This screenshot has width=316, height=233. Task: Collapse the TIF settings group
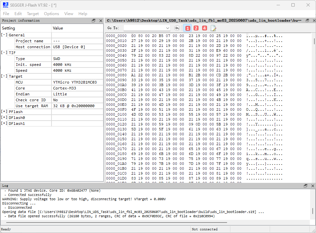[4, 52]
